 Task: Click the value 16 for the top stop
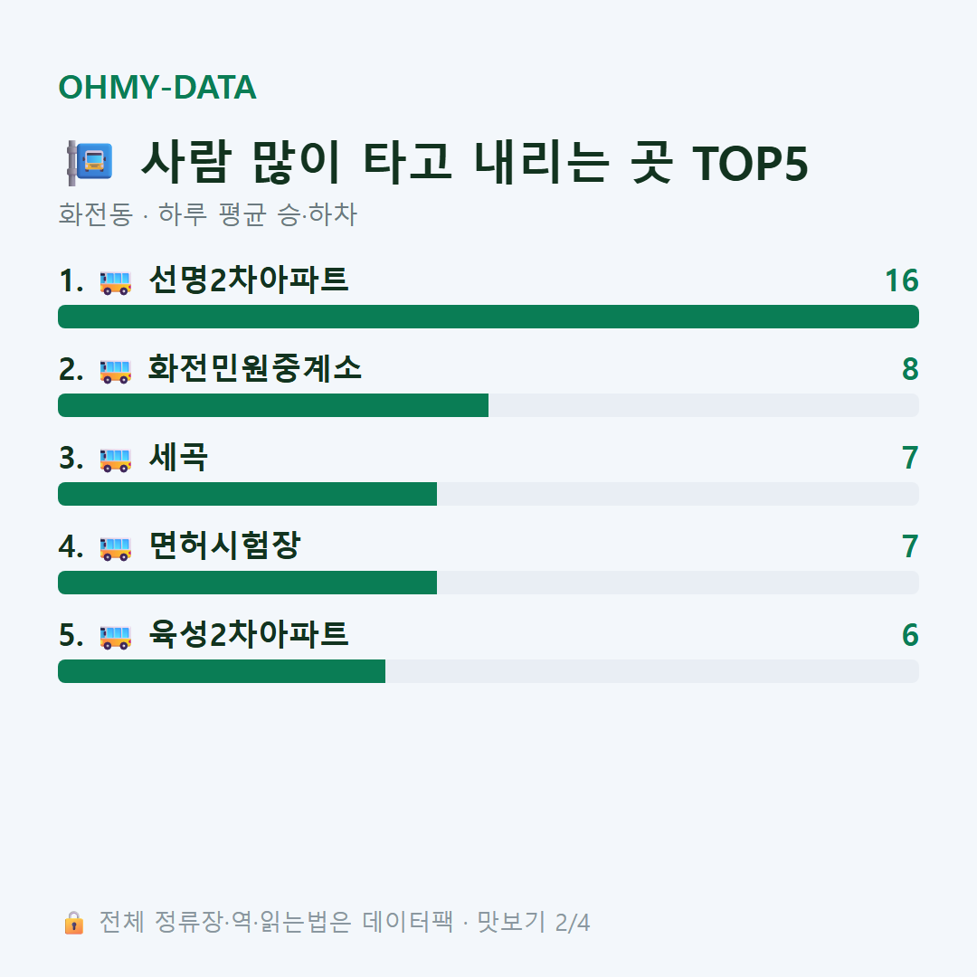click(x=902, y=281)
